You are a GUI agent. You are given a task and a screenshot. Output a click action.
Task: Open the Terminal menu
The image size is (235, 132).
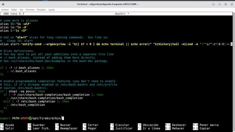(30, 10)
